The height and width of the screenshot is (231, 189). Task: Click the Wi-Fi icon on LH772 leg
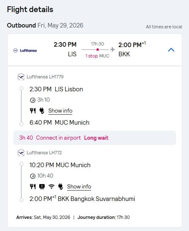coord(51,186)
